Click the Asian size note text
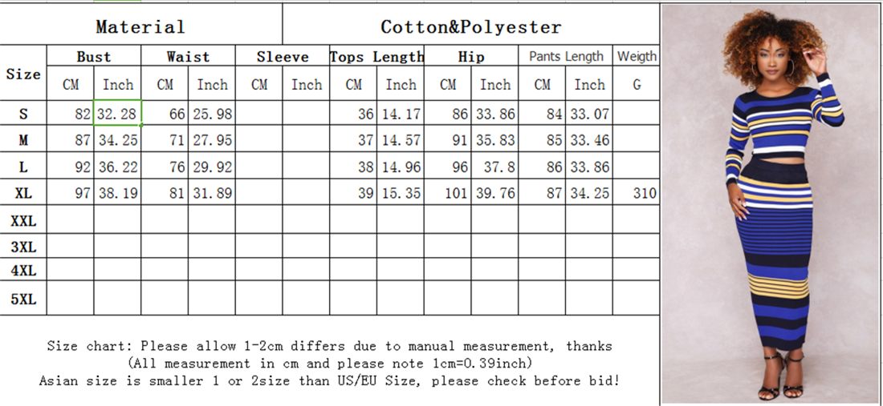 [x=329, y=381]
